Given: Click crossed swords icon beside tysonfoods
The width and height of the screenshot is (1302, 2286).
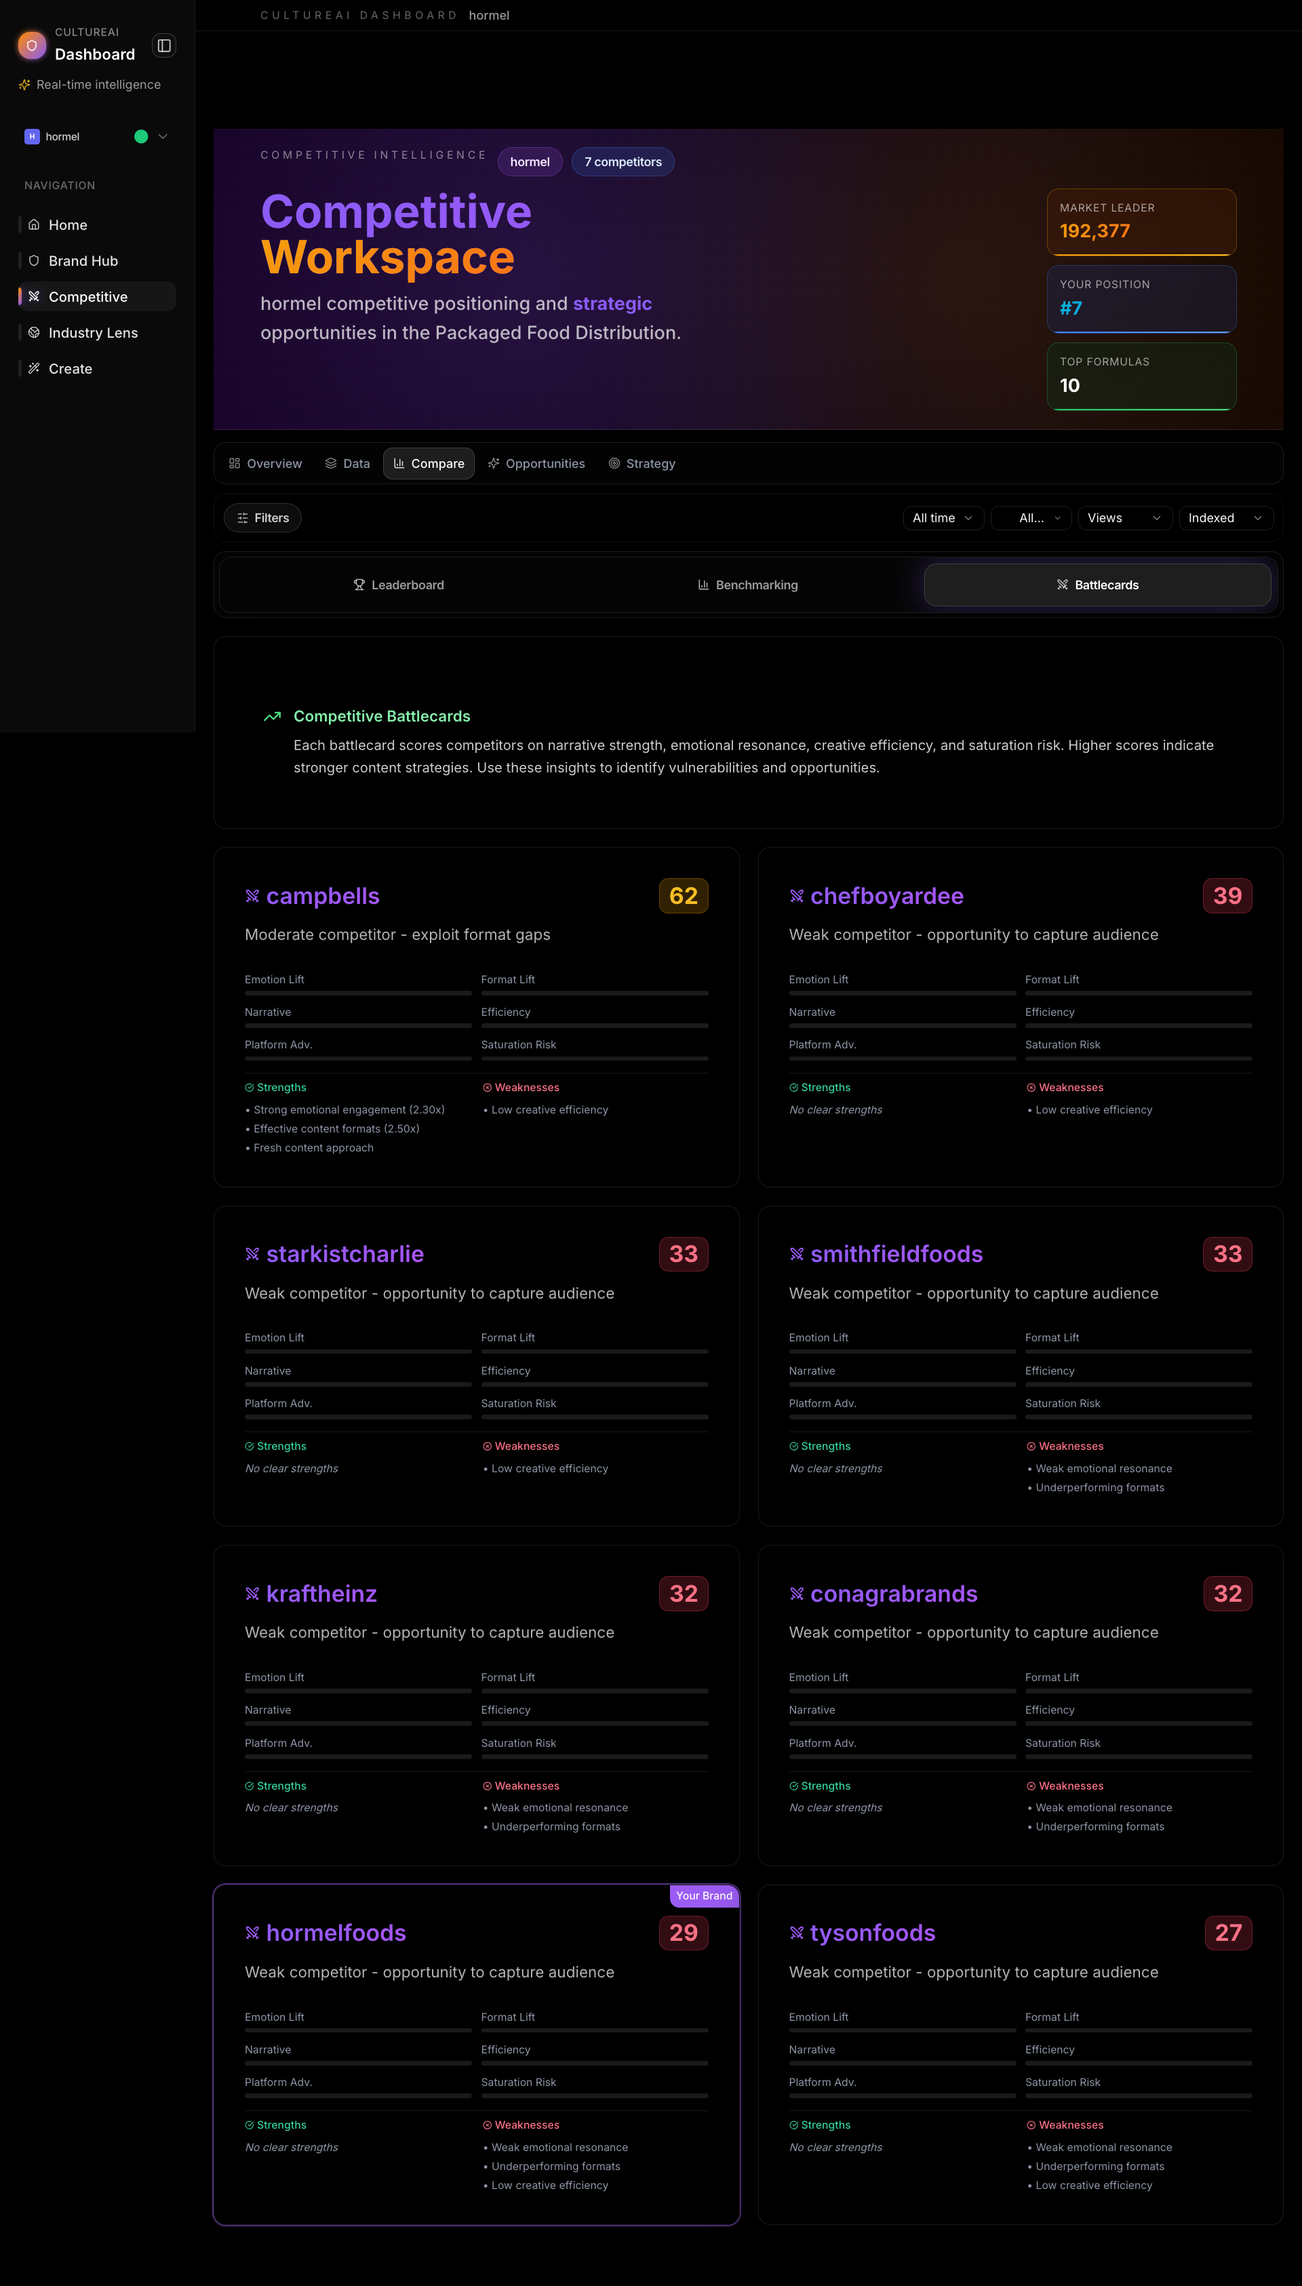Looking at the screenshot, I should (x=796, y=1932).
